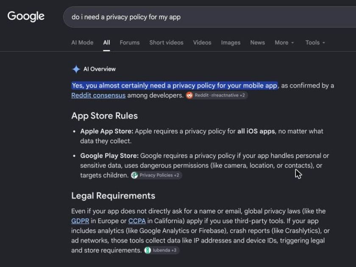Image resolution: width=356 pixels, height=267 pixels.
Task: Expand the More dropdown
Action: (284, 42)
